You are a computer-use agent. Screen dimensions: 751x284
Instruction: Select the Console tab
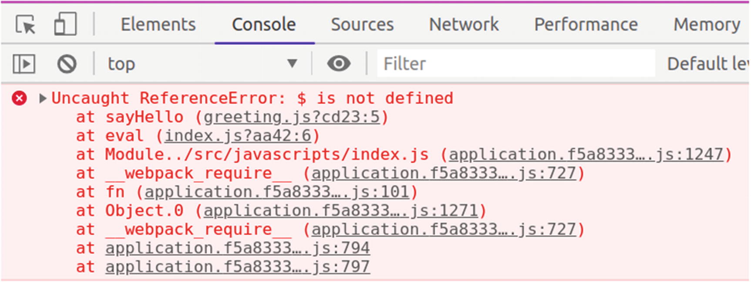(264, 24)
